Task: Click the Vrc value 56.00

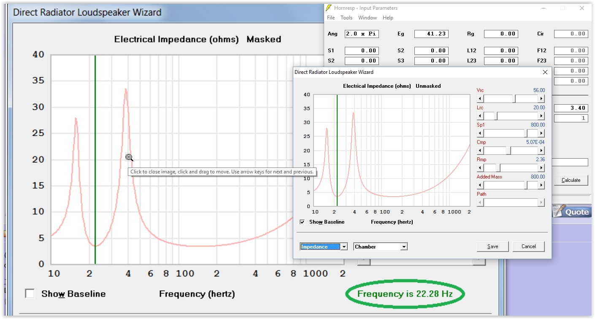Action: (539, 90)
